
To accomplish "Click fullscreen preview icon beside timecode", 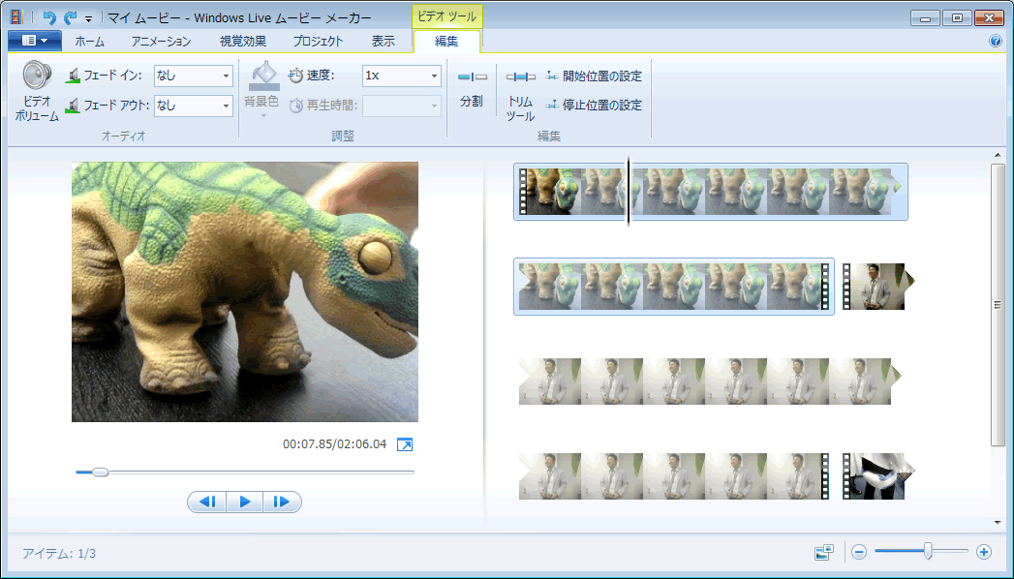I will point(405,444).
